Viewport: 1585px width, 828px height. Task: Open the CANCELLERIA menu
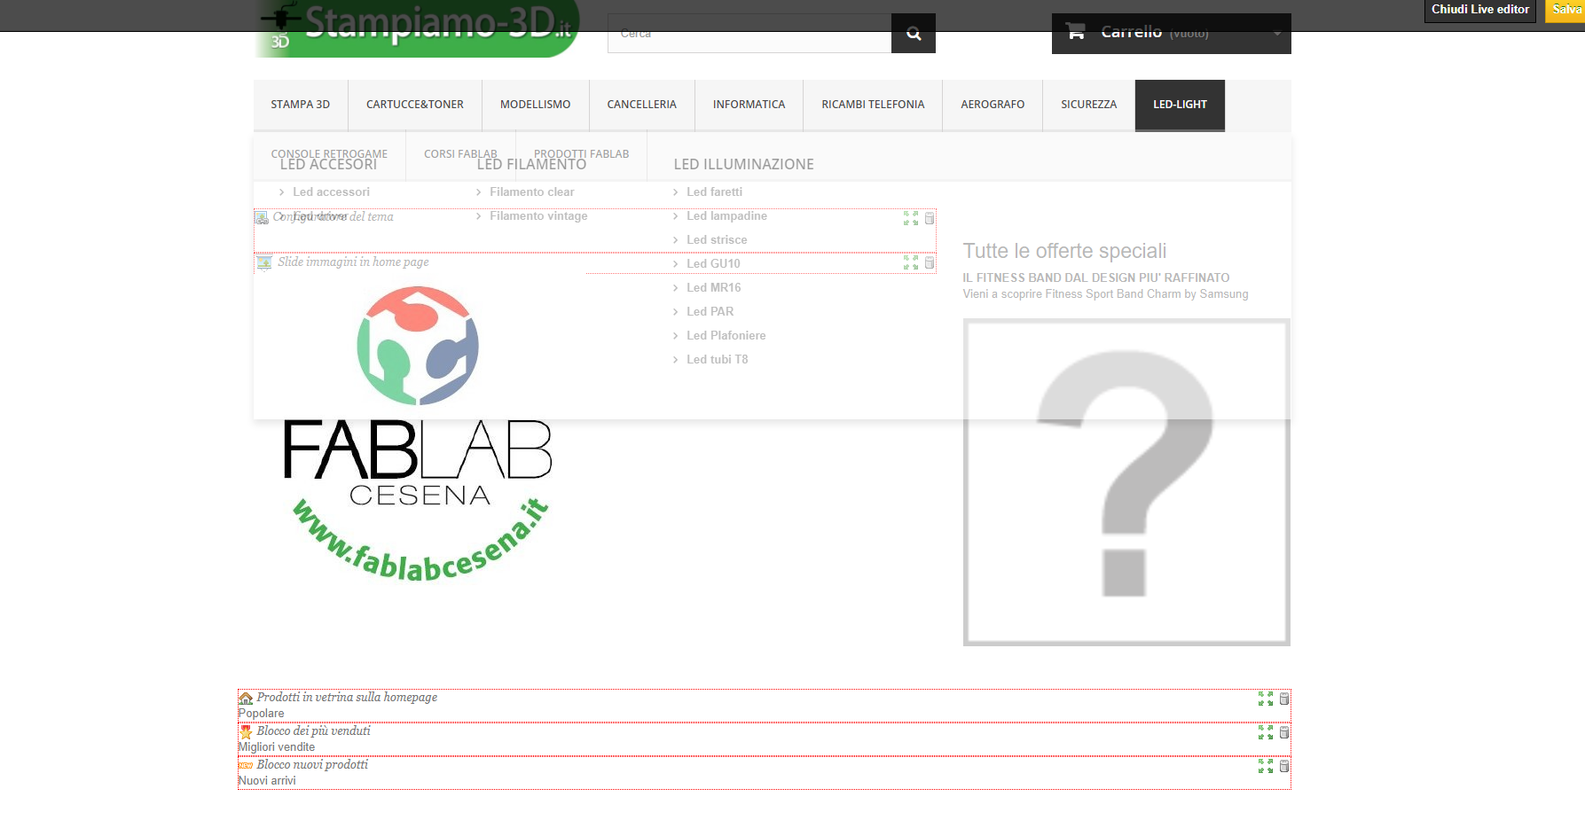point(642,105)
